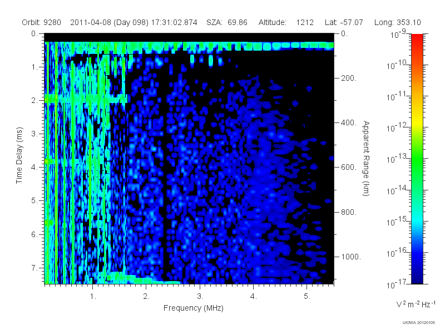
Task: Click the 'Orbit: 9280' header text
Action: click(x=41, y=22)
